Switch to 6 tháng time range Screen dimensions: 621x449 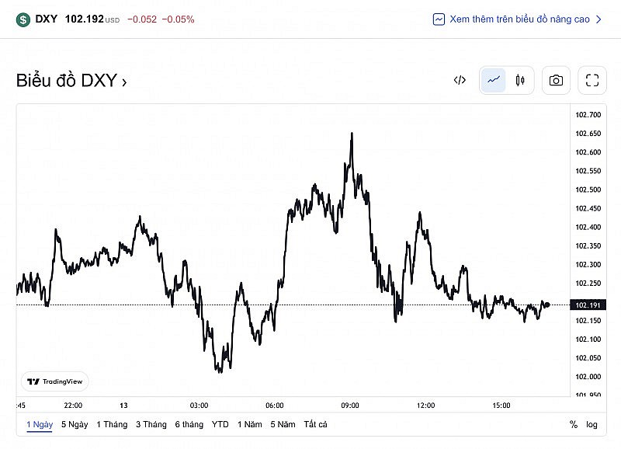189,424
